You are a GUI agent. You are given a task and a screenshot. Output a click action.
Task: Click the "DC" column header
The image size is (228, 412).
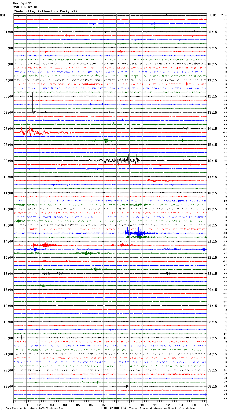[223, 15]
